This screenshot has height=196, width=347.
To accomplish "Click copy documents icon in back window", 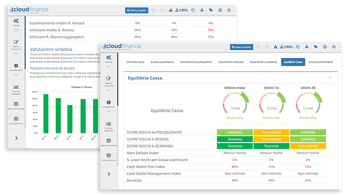I will [193, 10].
